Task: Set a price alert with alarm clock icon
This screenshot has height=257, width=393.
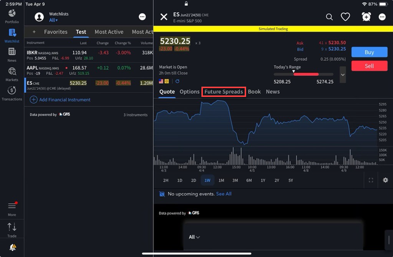Action: click(366, 17)
